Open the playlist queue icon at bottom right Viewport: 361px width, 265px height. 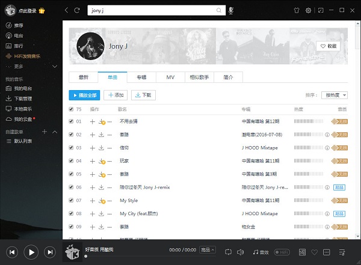point(342,252)
